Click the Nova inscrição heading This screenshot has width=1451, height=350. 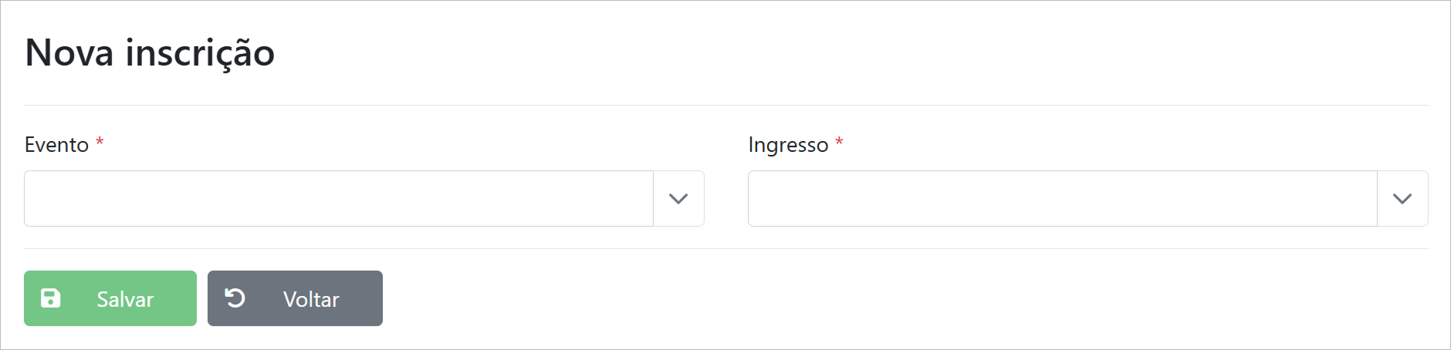[x=150, y=53]
